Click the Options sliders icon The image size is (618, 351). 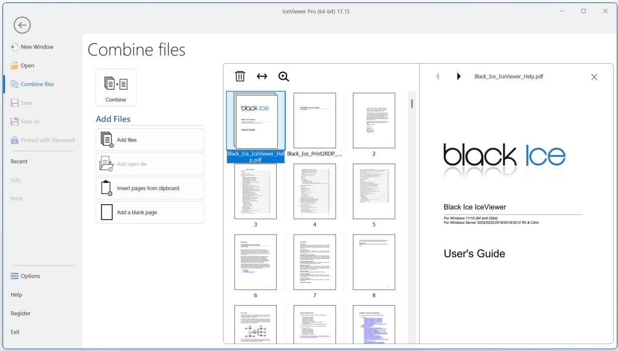click(14, 276)
